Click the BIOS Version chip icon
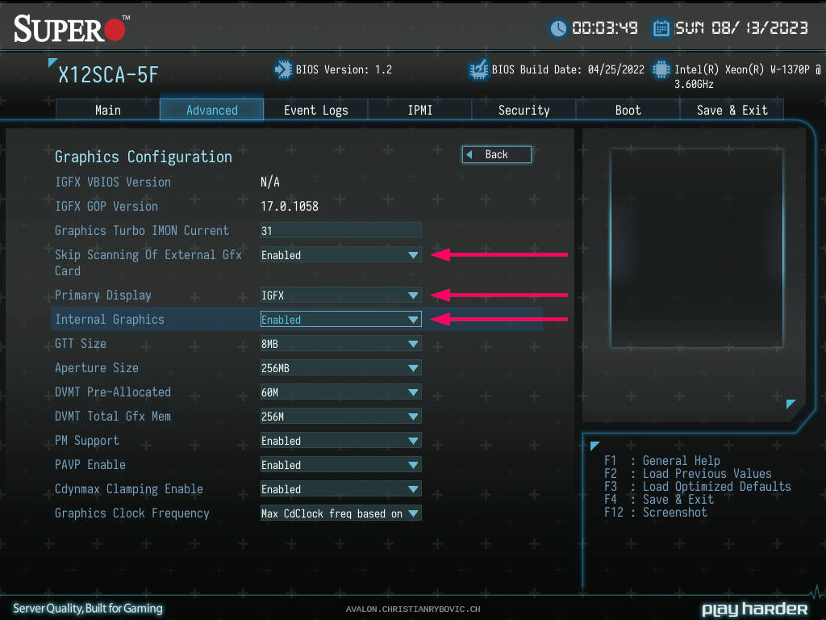The height and width of the screenshot is (620, 826). [x=282, y=70]
